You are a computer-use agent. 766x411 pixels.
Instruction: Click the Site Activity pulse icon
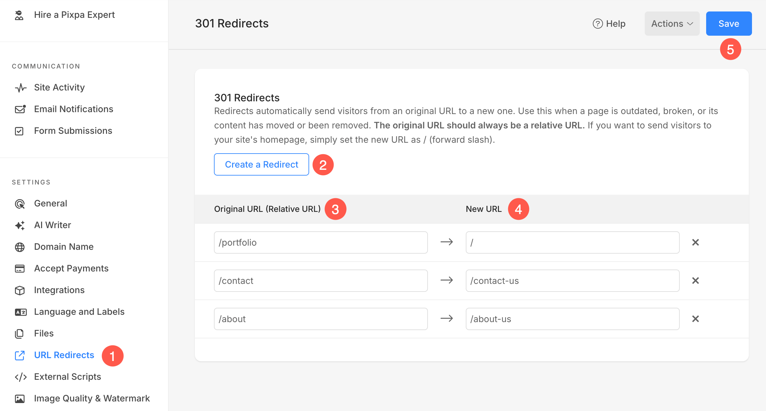pos(20,88)
